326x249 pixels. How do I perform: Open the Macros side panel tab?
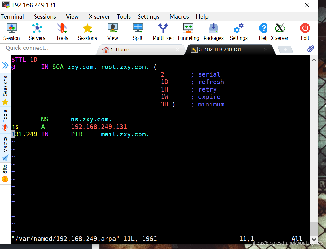pos(5,148)
